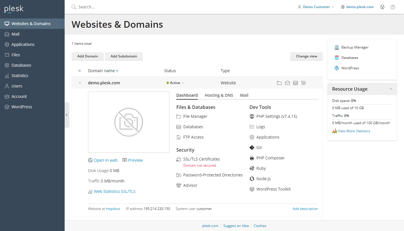Click the Users person icon in the sidebar
The image size is (404, 231).
7,86
